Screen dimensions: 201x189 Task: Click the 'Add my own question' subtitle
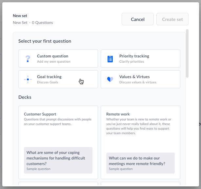pos(53,61)
